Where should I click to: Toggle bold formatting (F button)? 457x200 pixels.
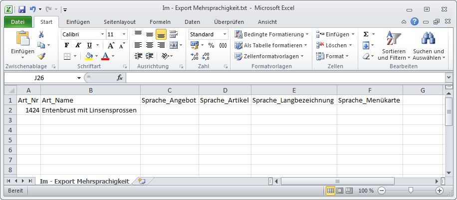[67, 45]
